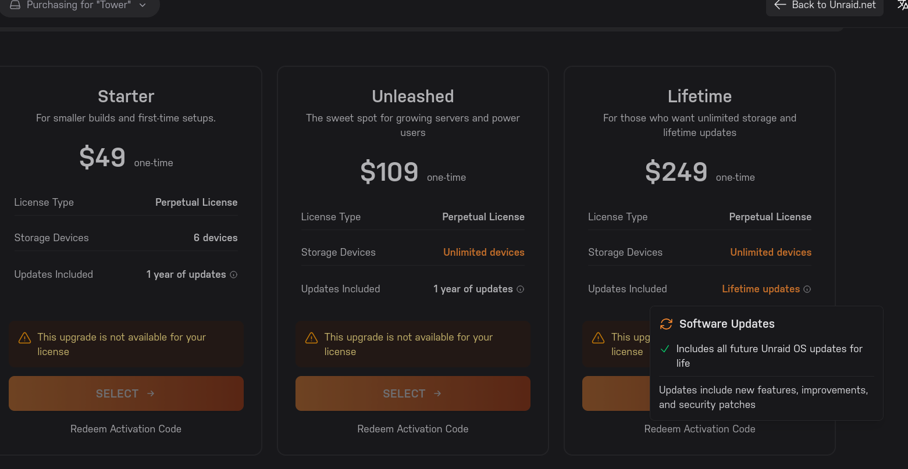
Task: Click 'Includes all future Unraid OS updates' text
Action: tap(770, 356)
